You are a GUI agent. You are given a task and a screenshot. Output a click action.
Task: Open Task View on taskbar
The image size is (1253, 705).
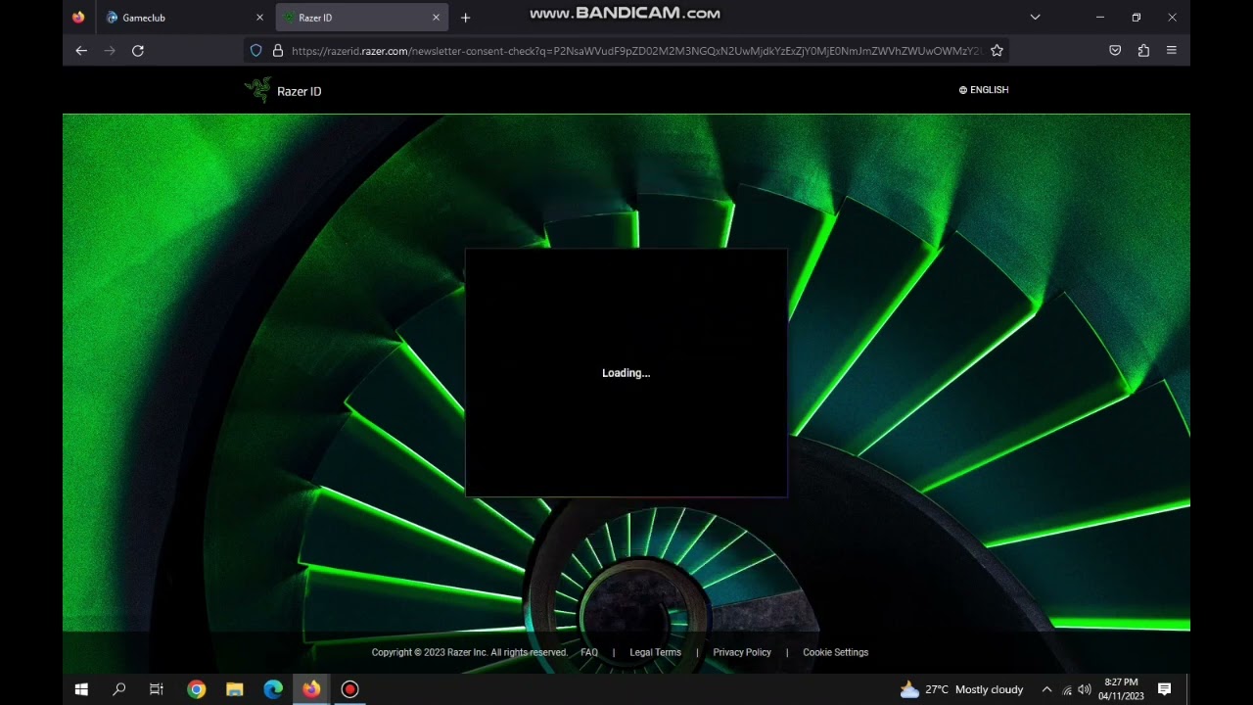[x=157, y=689]
